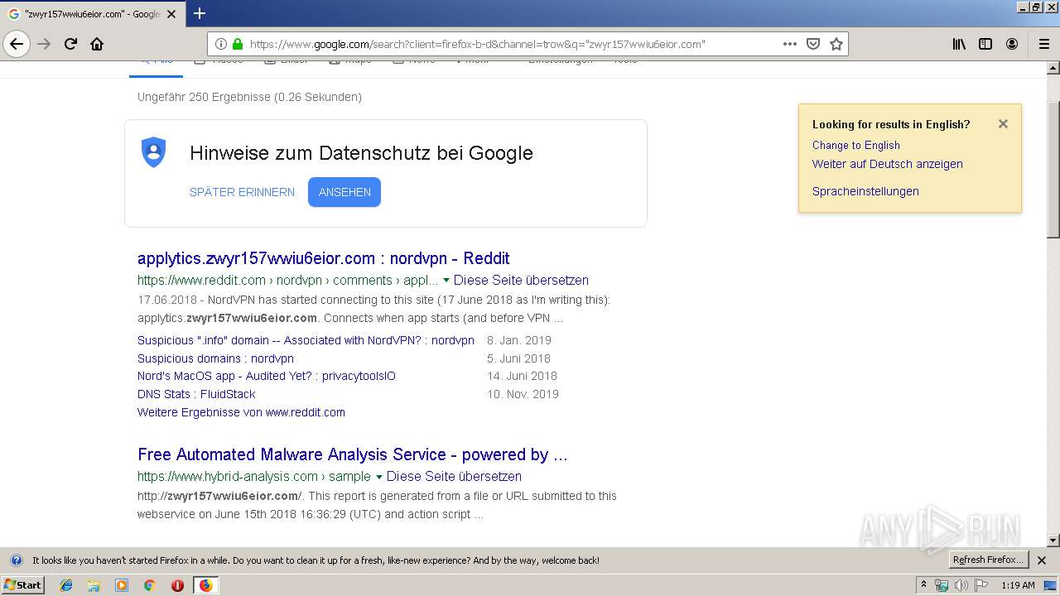The height and width of the screenshot is (596, 1060).
Task: Open the Windows Start menu
Action: coord(22,585)
